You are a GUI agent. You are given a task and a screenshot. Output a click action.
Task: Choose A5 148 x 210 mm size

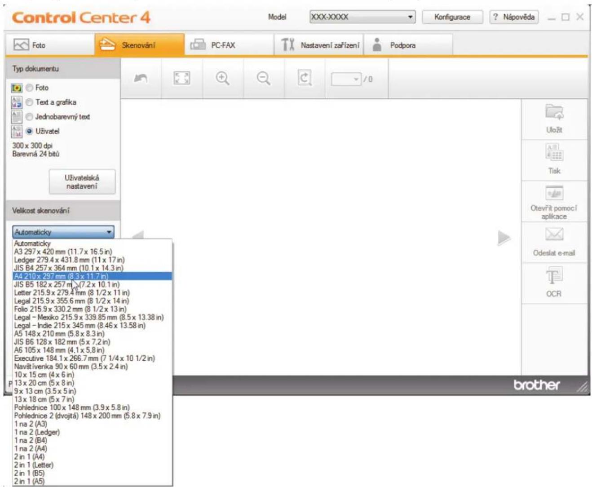pos(93,334)
